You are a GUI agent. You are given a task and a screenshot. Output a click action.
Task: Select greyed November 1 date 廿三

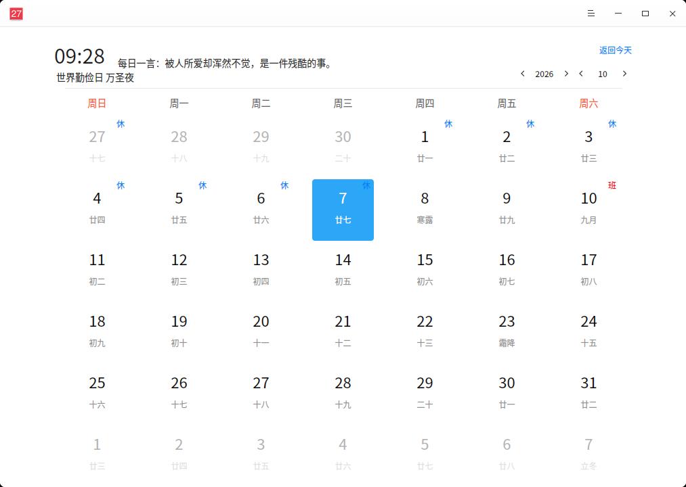[97, 456]
